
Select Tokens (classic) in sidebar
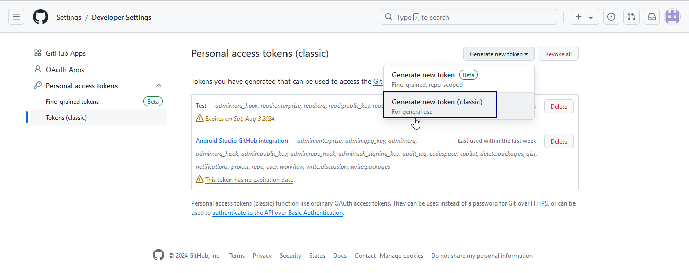coord(98,118)
